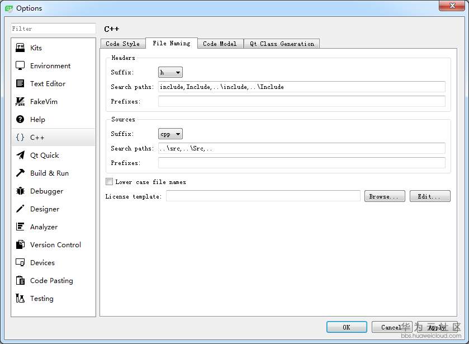The width and height of the screenshot is (469, 344).
Task: Select the Analyzer category label
Action: (x=44, y=227)
